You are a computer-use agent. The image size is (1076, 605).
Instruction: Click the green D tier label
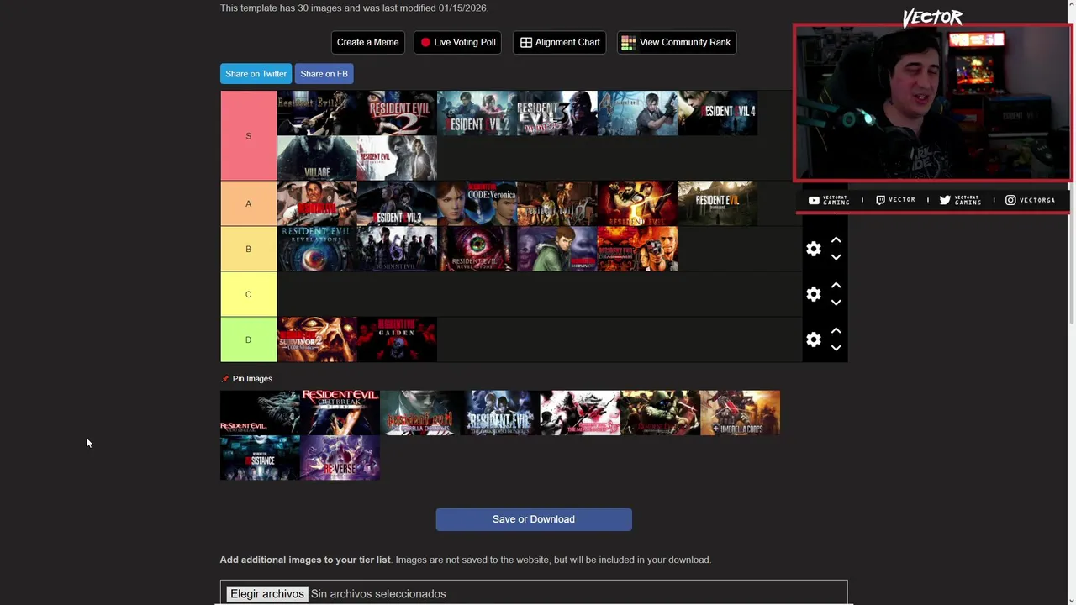(248, 339)
